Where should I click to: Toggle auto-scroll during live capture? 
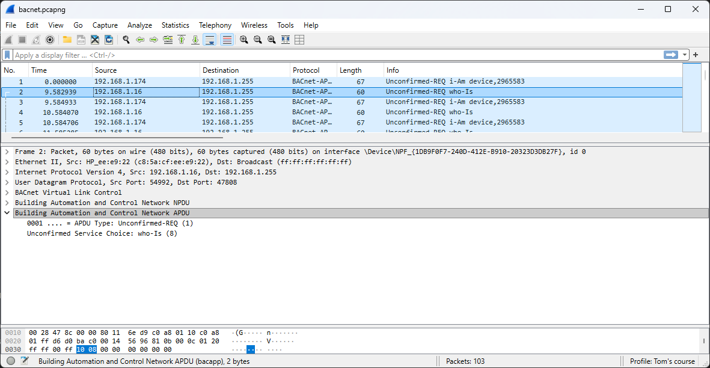pos(210,40)
